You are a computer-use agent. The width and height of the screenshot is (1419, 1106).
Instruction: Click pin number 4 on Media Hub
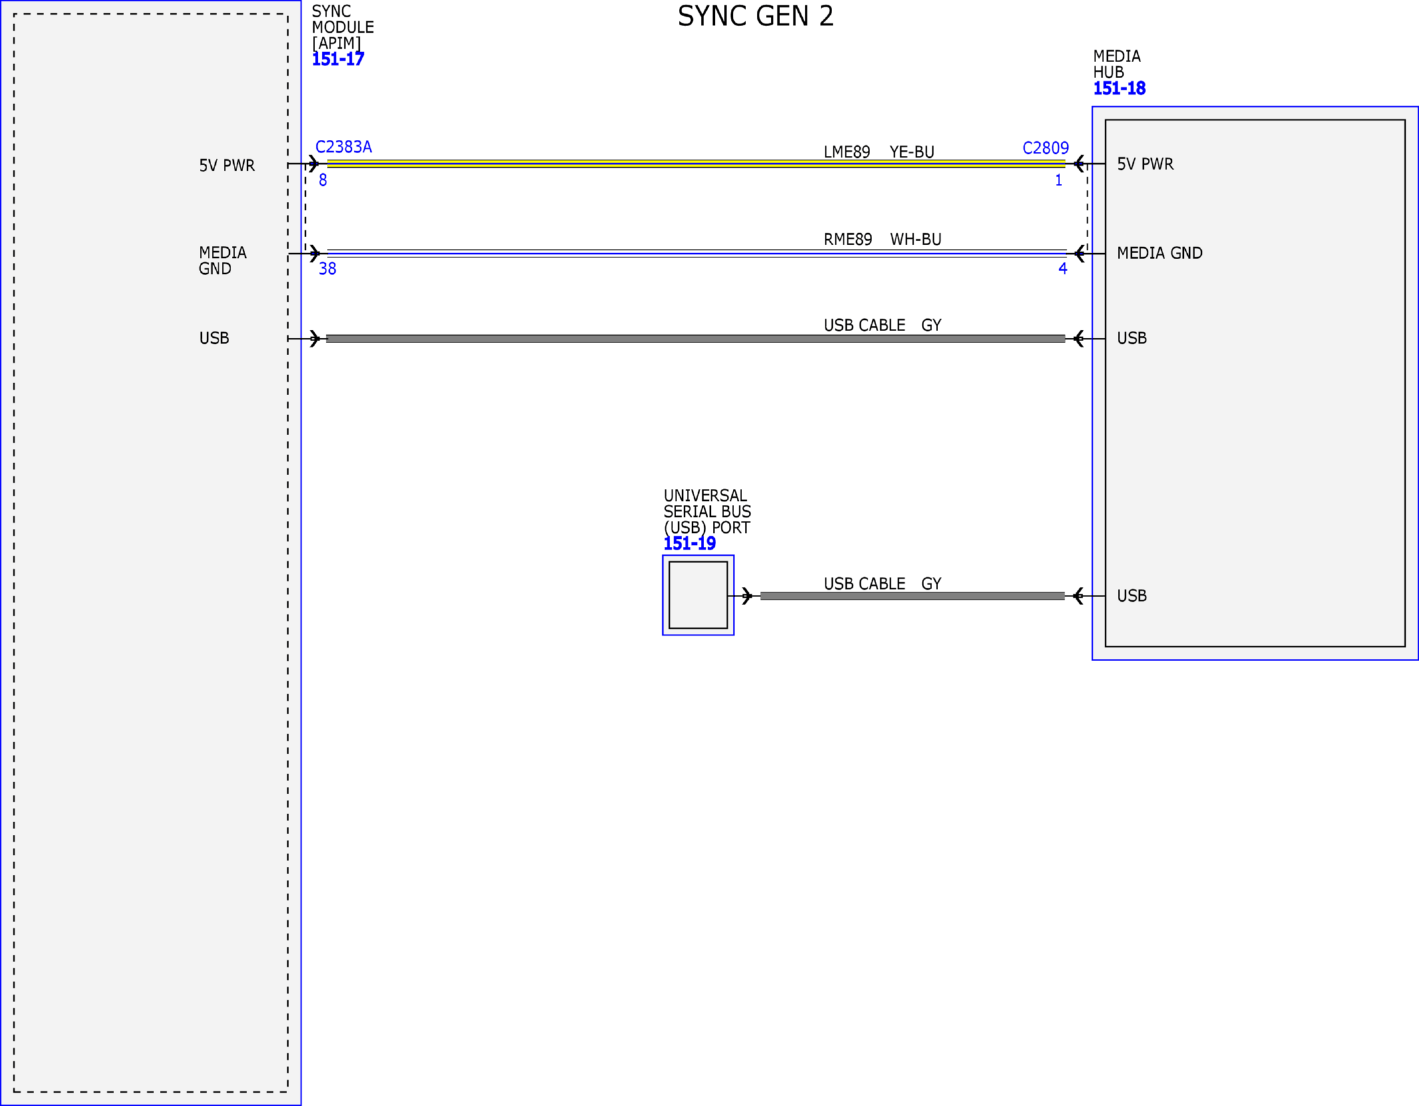[1063, 269]
